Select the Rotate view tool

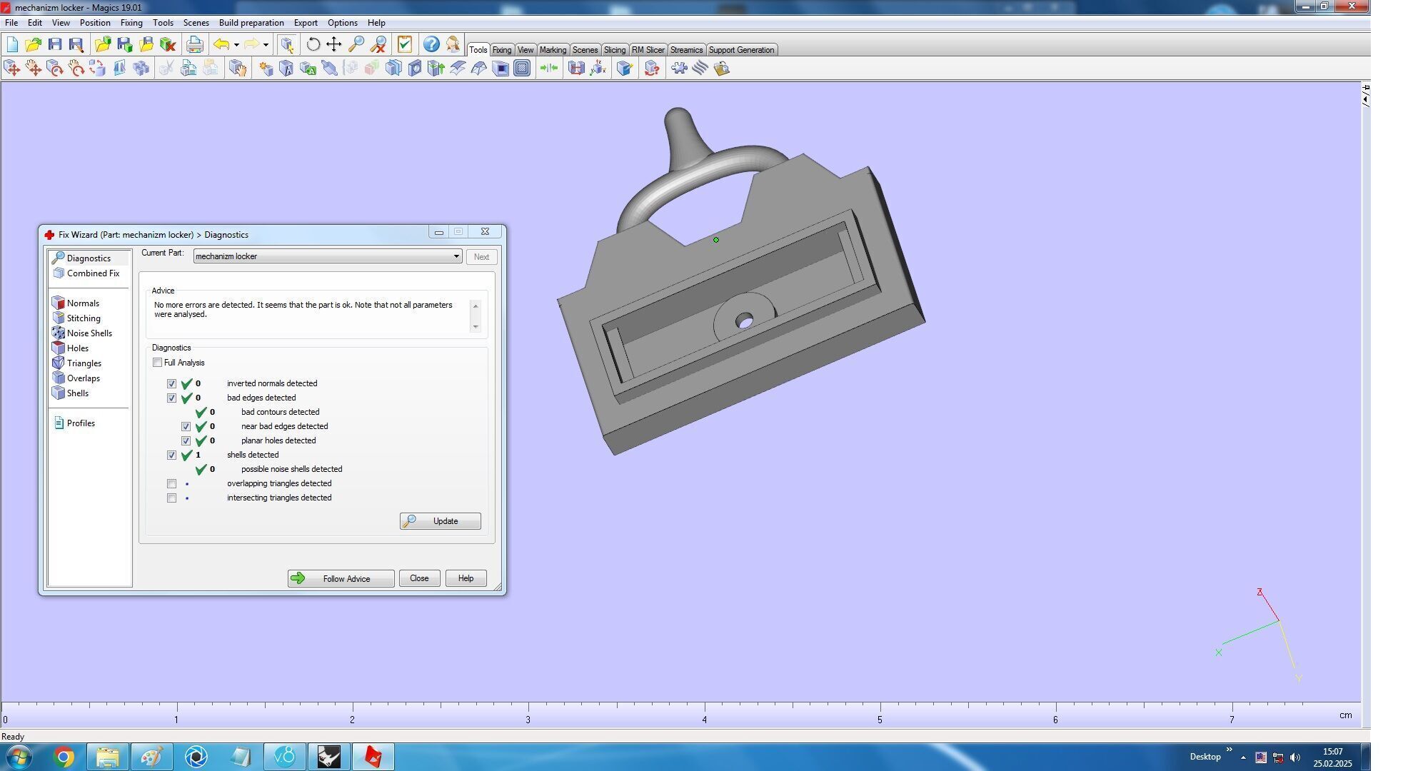click(x=313, y=44)
